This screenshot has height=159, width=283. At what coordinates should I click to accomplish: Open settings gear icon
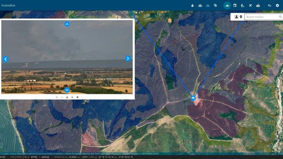tap(277, 6)
